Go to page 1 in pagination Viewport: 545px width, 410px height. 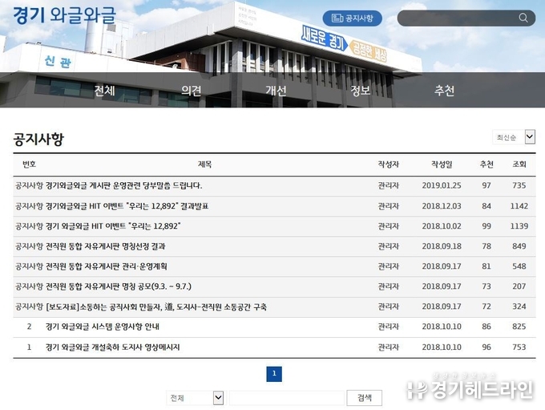(x=274, y=374)
